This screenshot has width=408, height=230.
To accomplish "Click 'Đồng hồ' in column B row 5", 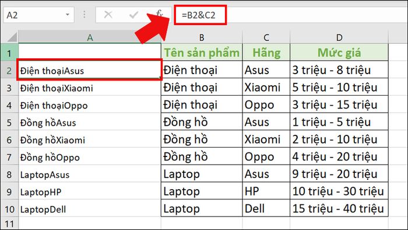I will tap(202, 122).
